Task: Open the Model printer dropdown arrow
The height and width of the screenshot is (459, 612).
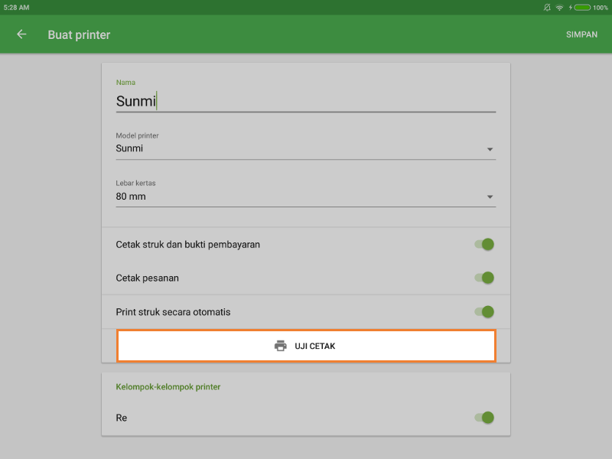Action: [x=490, y=149]
